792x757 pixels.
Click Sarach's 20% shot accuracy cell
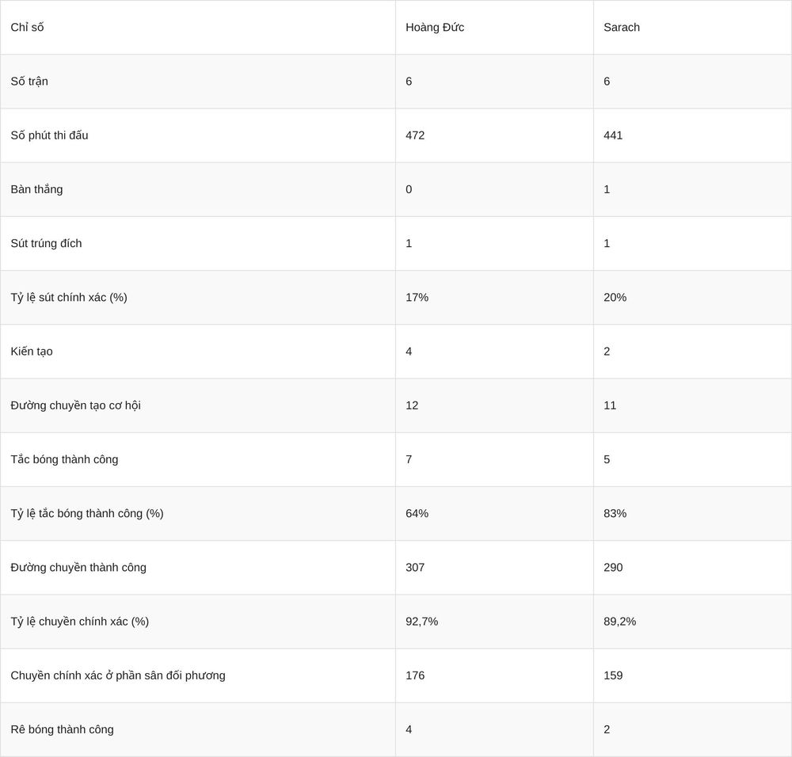pos(615,298)
